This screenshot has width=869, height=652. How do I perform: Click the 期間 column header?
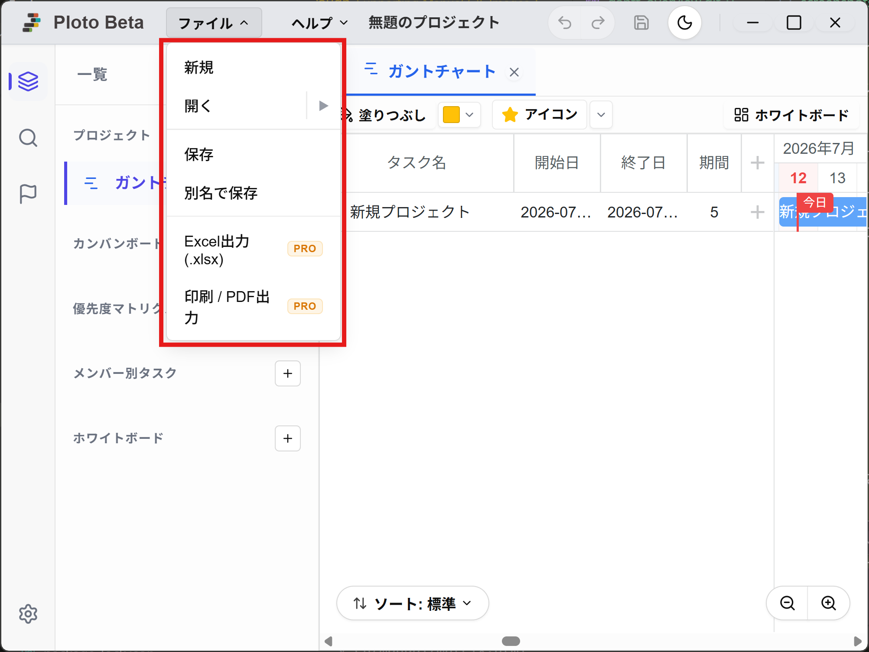pos(714,163)
